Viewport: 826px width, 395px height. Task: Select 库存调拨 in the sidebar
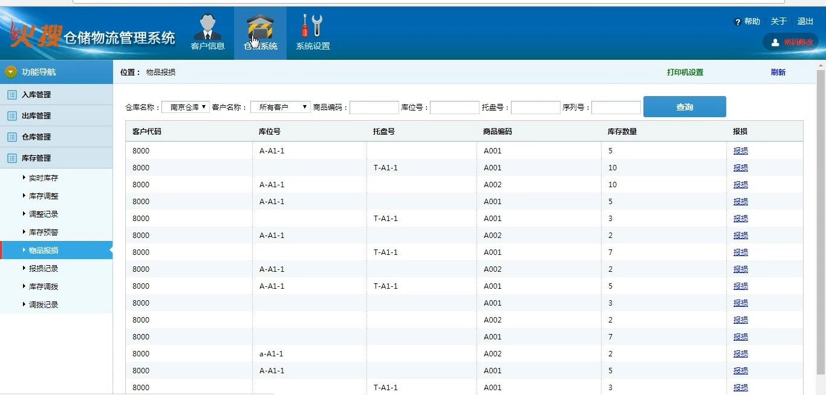(44, 287)
